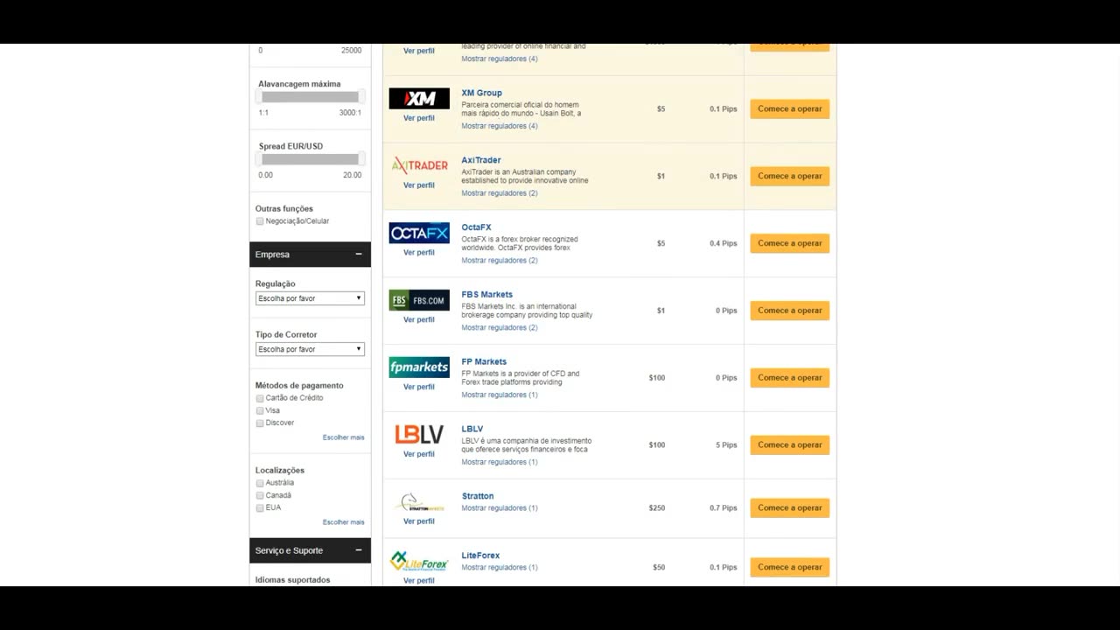
Task: Start trading with LBLV
Action: [x=789, y=444]
